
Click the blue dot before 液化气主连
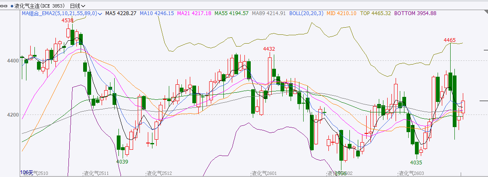(12, 6)
